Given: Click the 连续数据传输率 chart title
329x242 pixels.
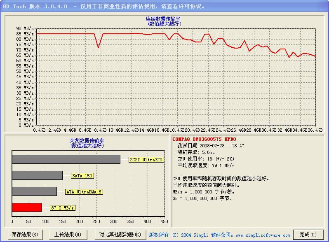Looking at the screenshot, I should coord(163,19).
